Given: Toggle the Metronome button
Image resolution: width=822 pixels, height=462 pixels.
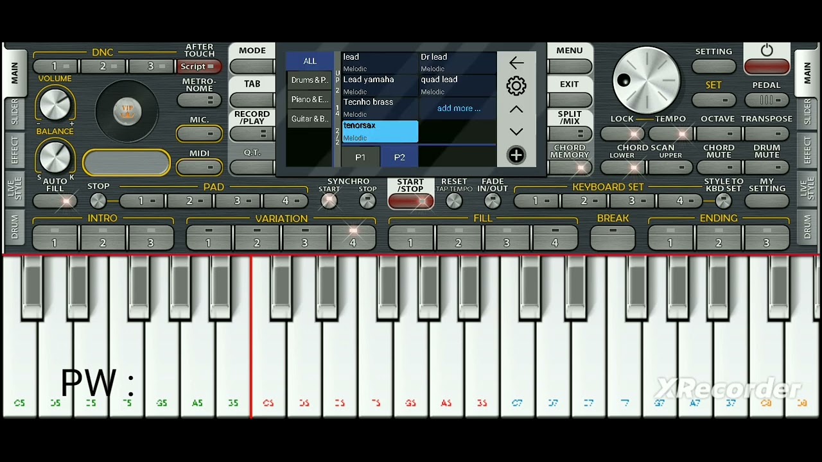Looking at the screenshot, I should point(199,100).
